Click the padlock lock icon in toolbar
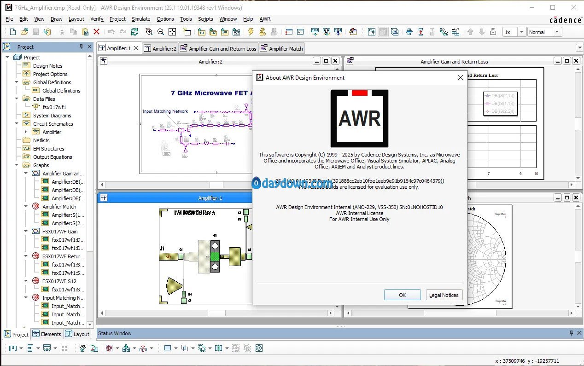The image size is (584, 366). coord(493,32)
